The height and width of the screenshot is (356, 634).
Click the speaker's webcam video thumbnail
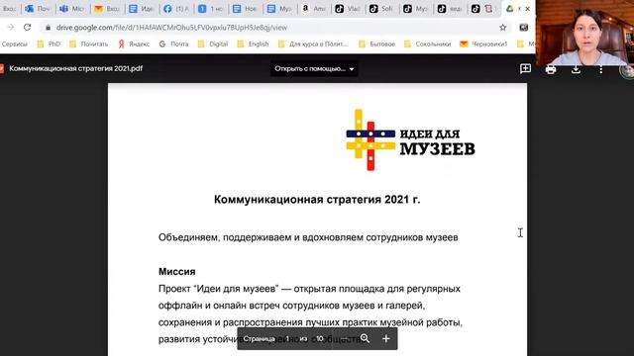(584, 33)
